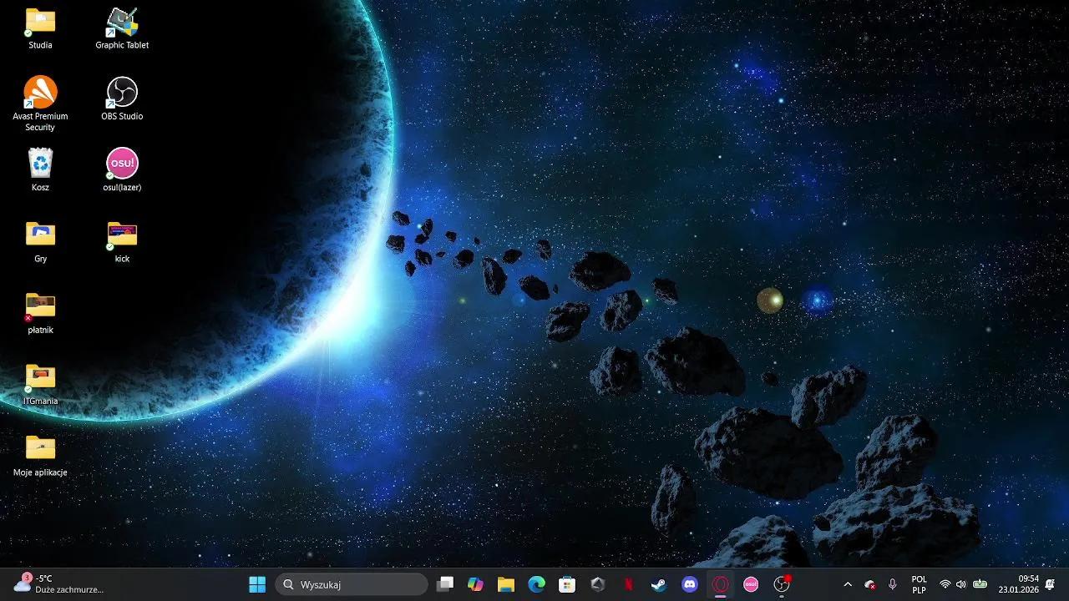The width and height of the screenshot is (1069, 601).
Task: Open the Windows Start menu
Action: pos(257,584)
